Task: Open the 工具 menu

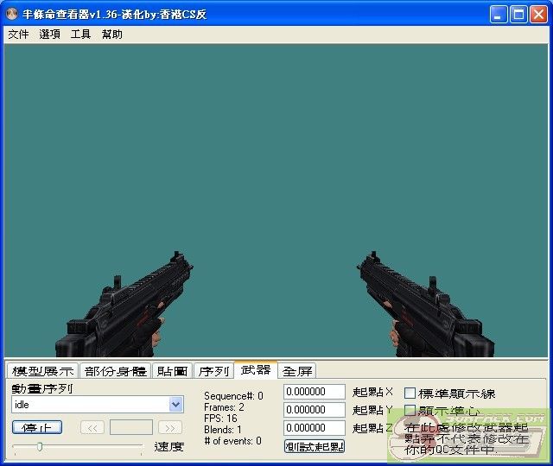Action: coord(80,35)
